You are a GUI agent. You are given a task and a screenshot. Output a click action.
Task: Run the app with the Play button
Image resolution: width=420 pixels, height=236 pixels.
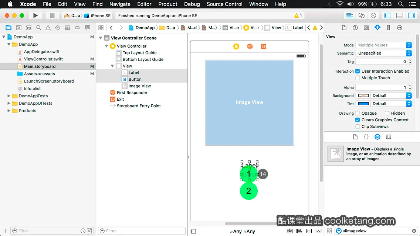tap(35, 15)
